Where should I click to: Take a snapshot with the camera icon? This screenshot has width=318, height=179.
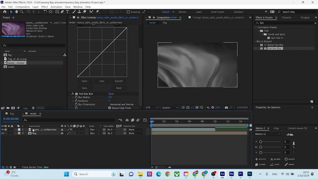click(x=227, y=107)
